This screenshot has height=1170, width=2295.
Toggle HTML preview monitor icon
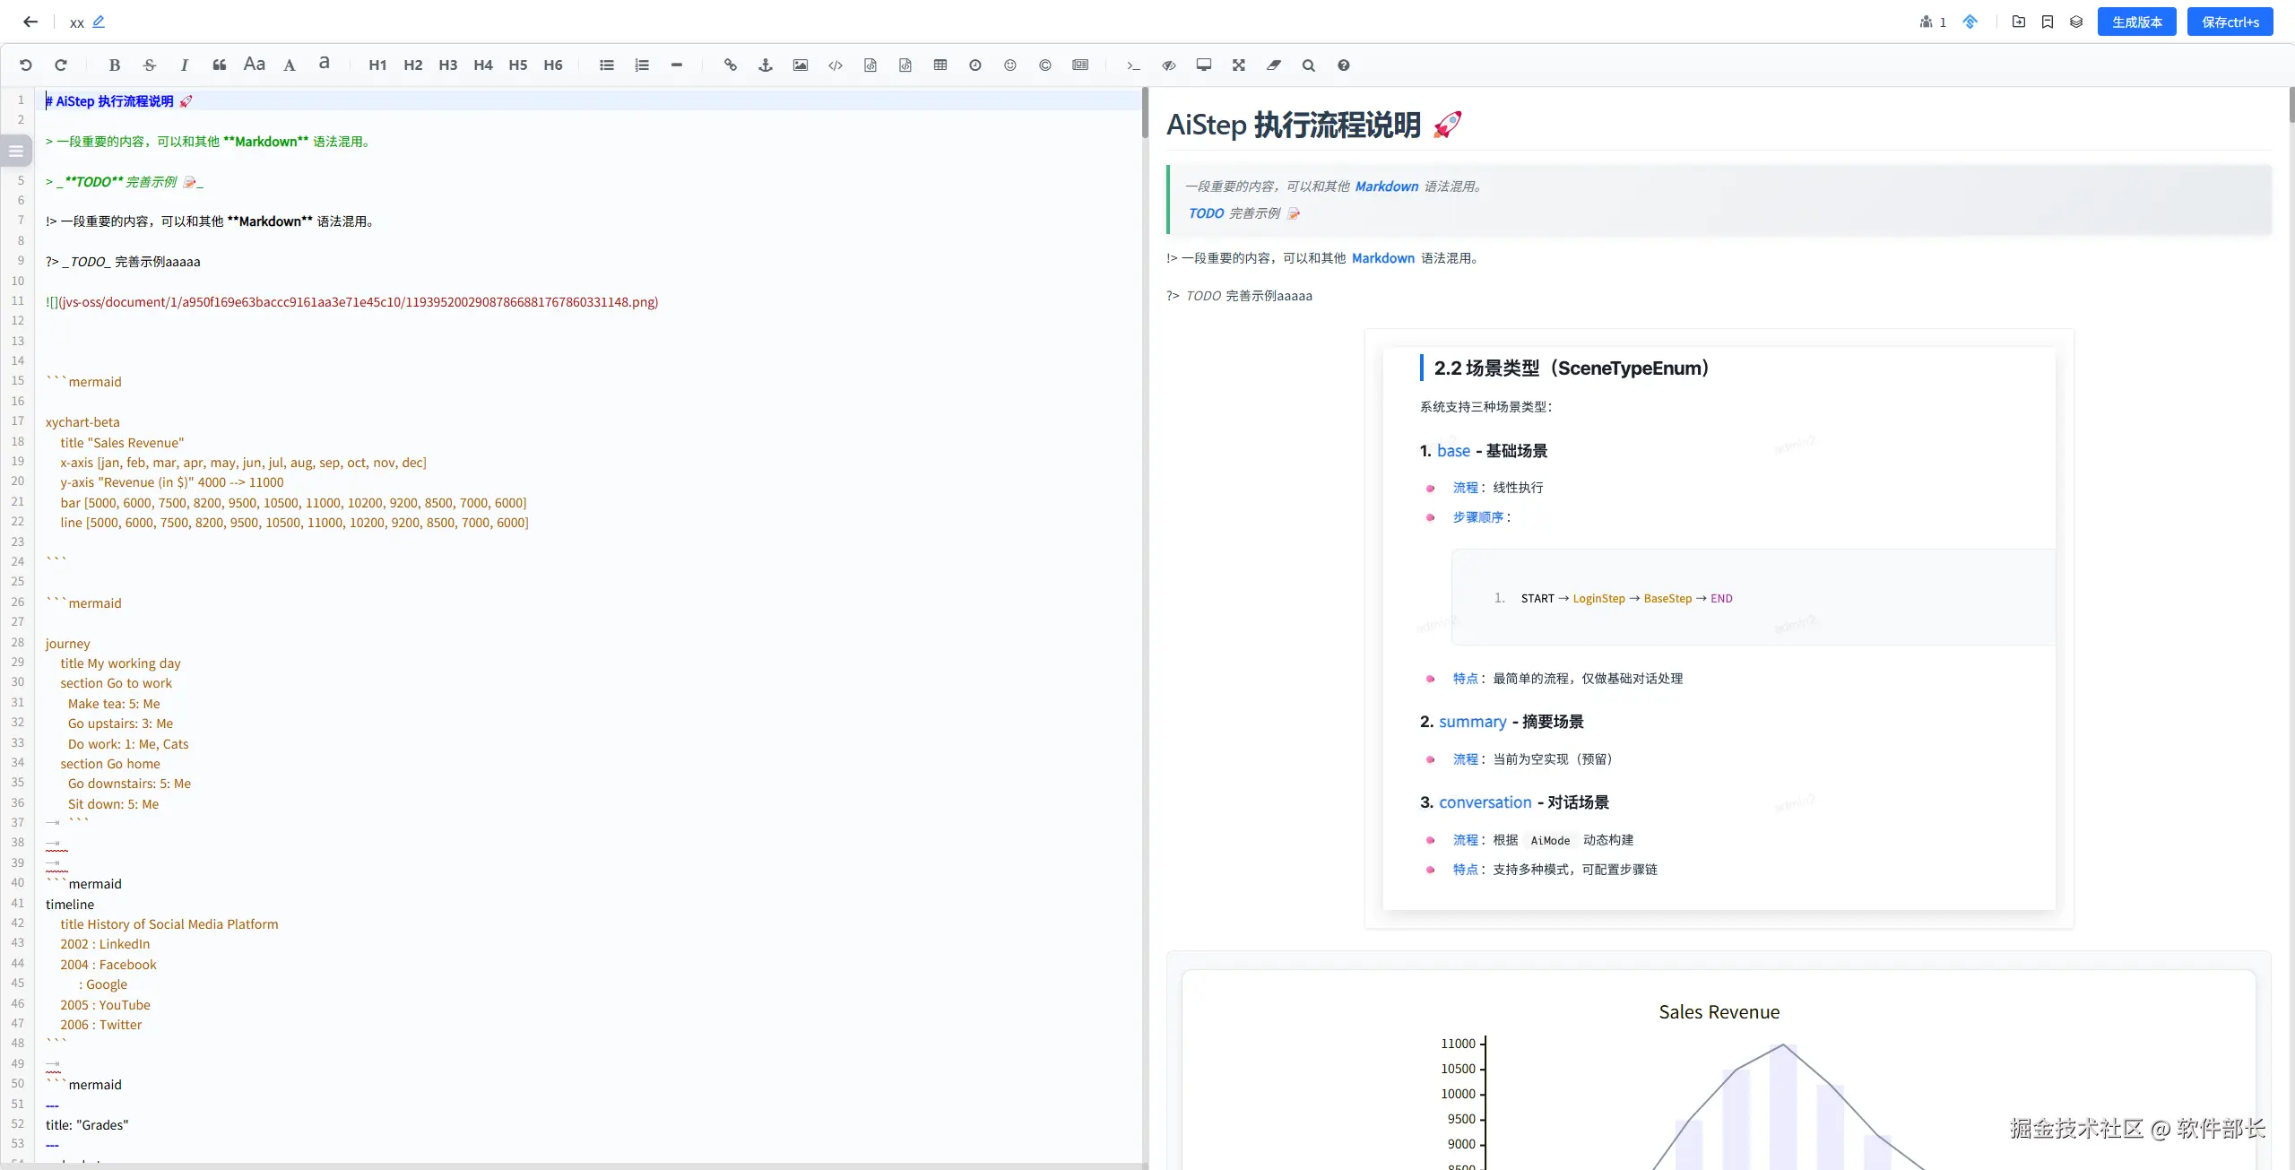point(1203,65)
